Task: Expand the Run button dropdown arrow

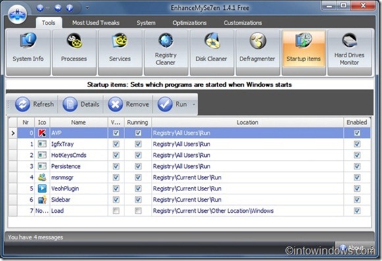Action: pos(194,105)
